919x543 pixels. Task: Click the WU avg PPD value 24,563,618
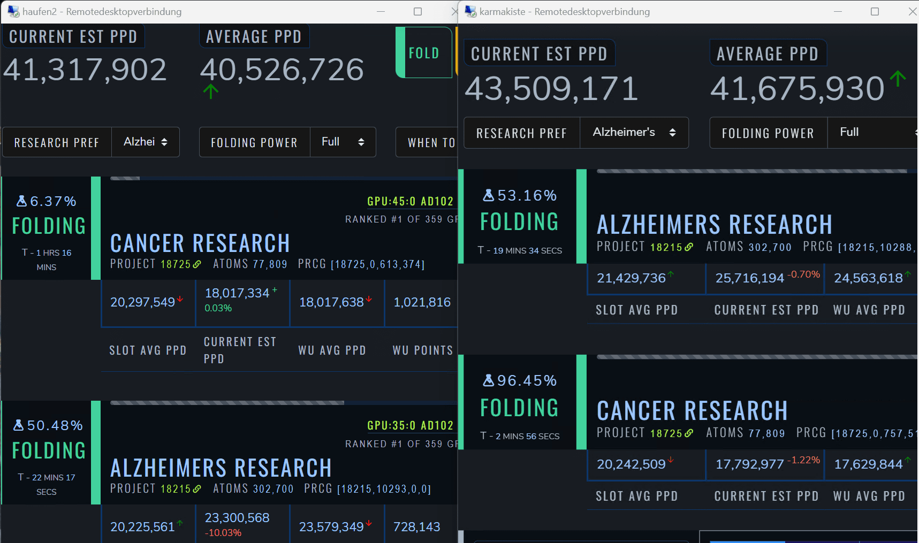[x=869, y=278]
